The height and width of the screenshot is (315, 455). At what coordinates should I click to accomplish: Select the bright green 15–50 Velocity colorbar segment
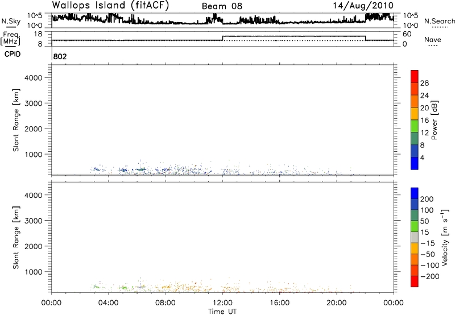pos(415,226)
